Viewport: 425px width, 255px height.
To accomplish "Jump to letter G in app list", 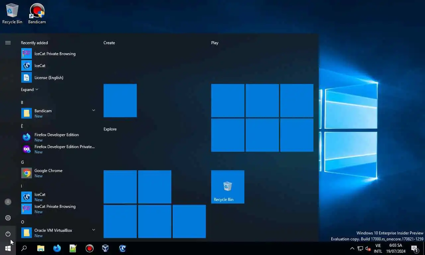I will (22, 162).
